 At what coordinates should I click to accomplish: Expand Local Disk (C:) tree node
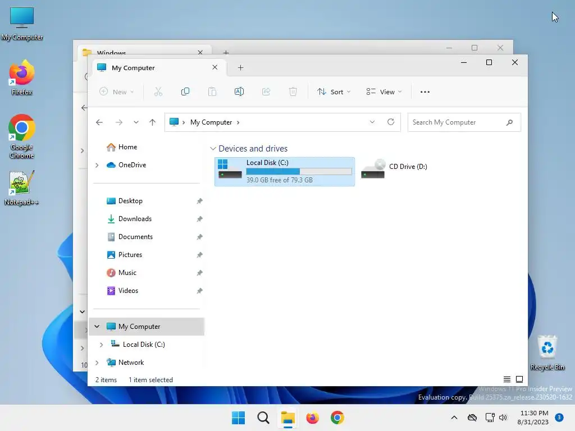point(101,345)
